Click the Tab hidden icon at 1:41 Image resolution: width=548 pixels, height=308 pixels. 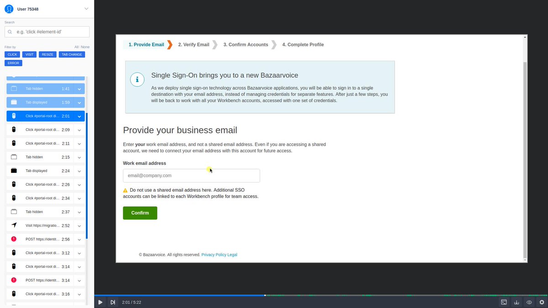click(x=14, y=89)
